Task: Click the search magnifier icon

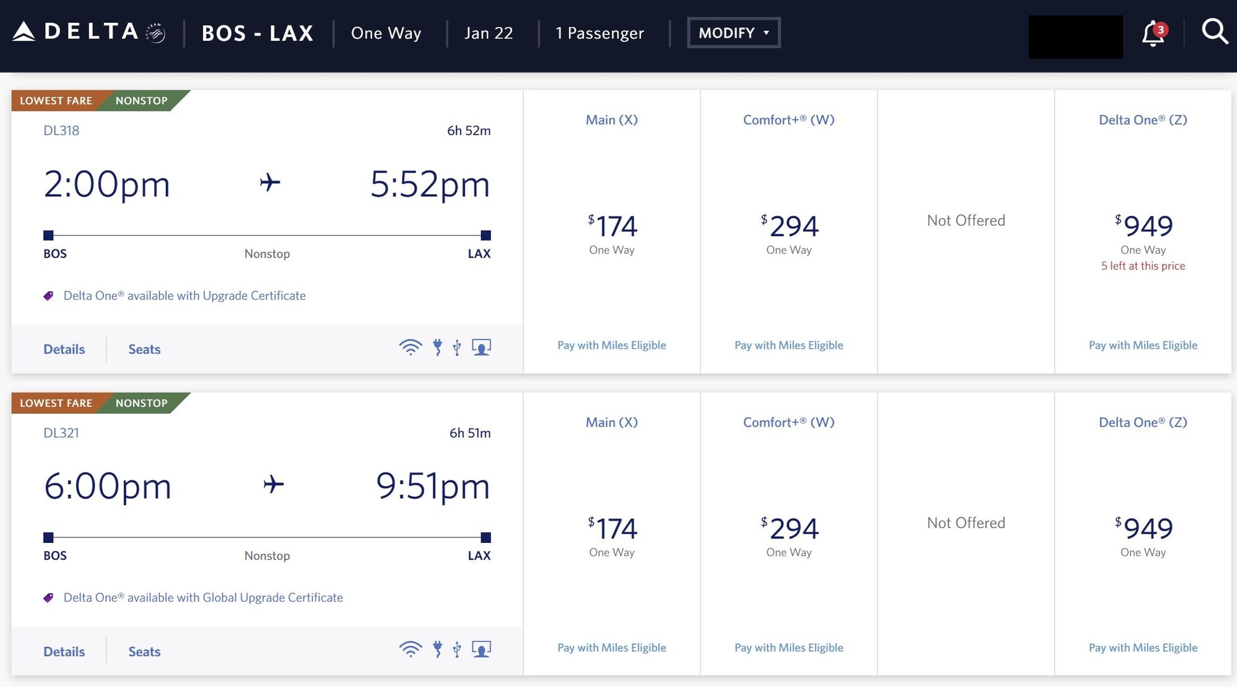Action: [x=1214, y=32]
